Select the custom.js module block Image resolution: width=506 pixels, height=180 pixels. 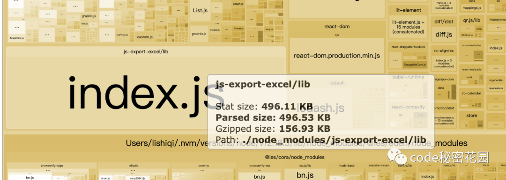(145, 37)
